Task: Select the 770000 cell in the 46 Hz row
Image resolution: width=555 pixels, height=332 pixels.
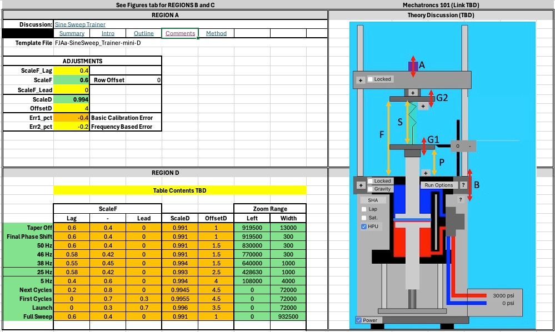Action: coord(252,254)
